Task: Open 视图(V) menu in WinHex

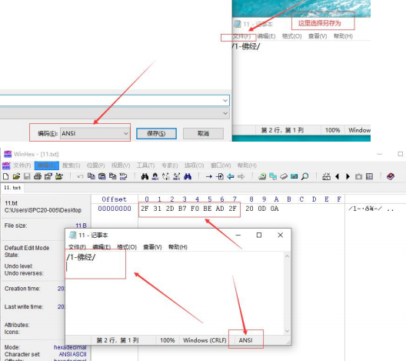Action: (121, 165)
